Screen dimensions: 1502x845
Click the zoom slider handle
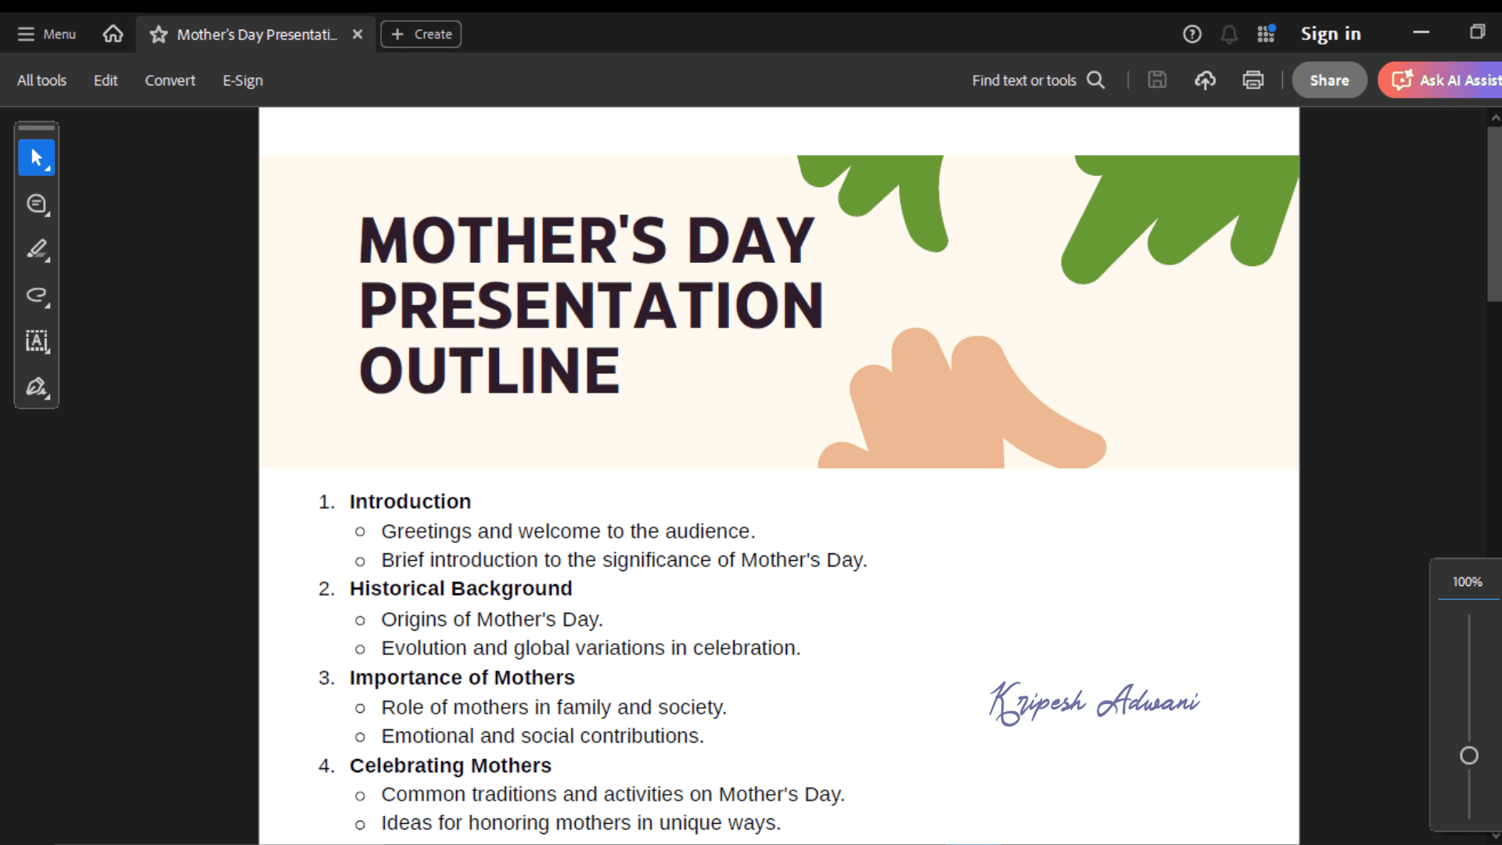click(x=1468, y=756)
